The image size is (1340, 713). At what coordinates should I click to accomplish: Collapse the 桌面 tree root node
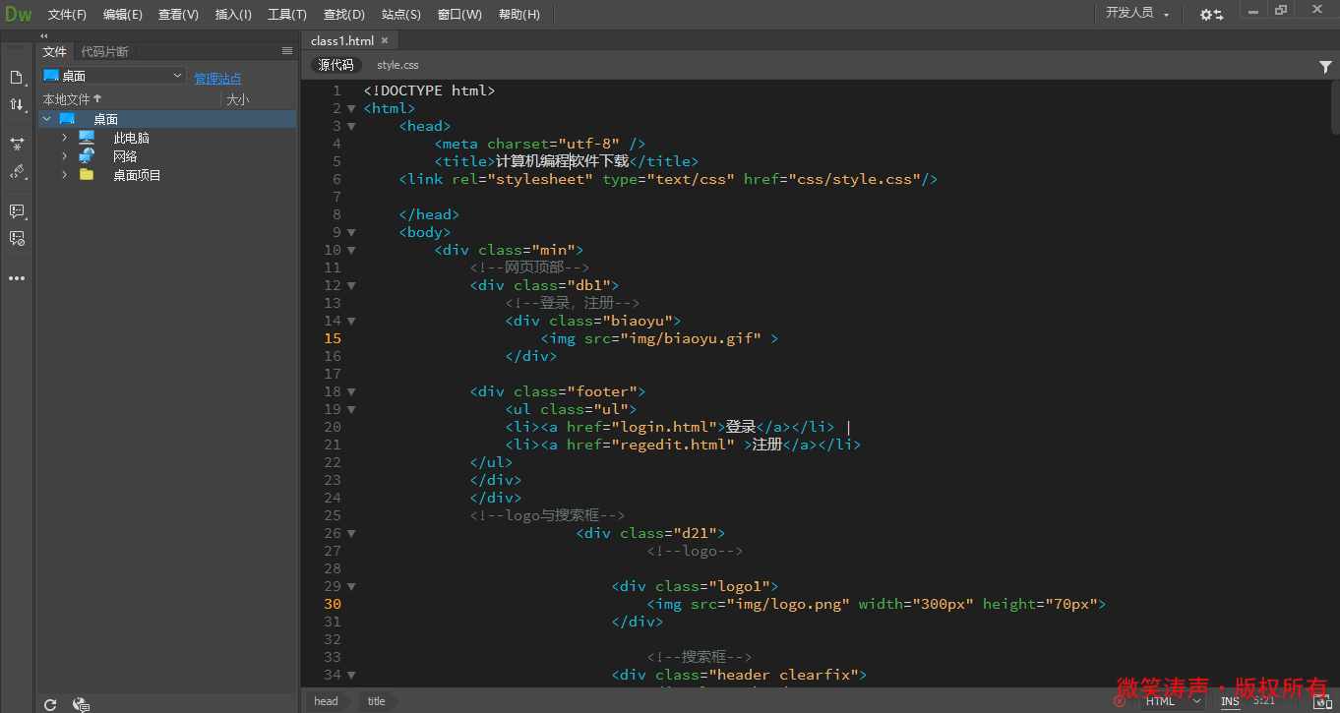point(46,119)
